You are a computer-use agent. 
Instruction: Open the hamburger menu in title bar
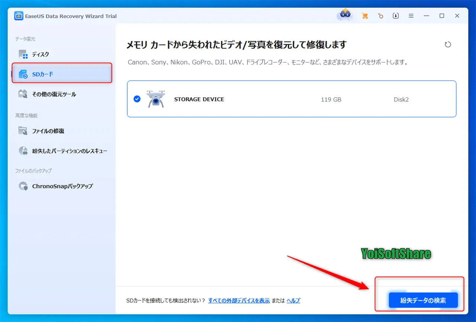[x=411, y=16]
